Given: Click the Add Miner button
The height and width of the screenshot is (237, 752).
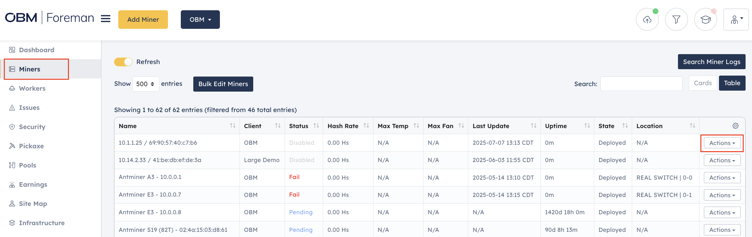Looking at the screenshot, I should (143, 20).
